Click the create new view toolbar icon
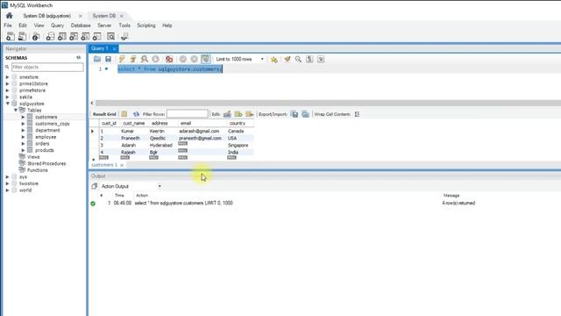561x316 pixels. pyautogui.click(x=74, y=36)
